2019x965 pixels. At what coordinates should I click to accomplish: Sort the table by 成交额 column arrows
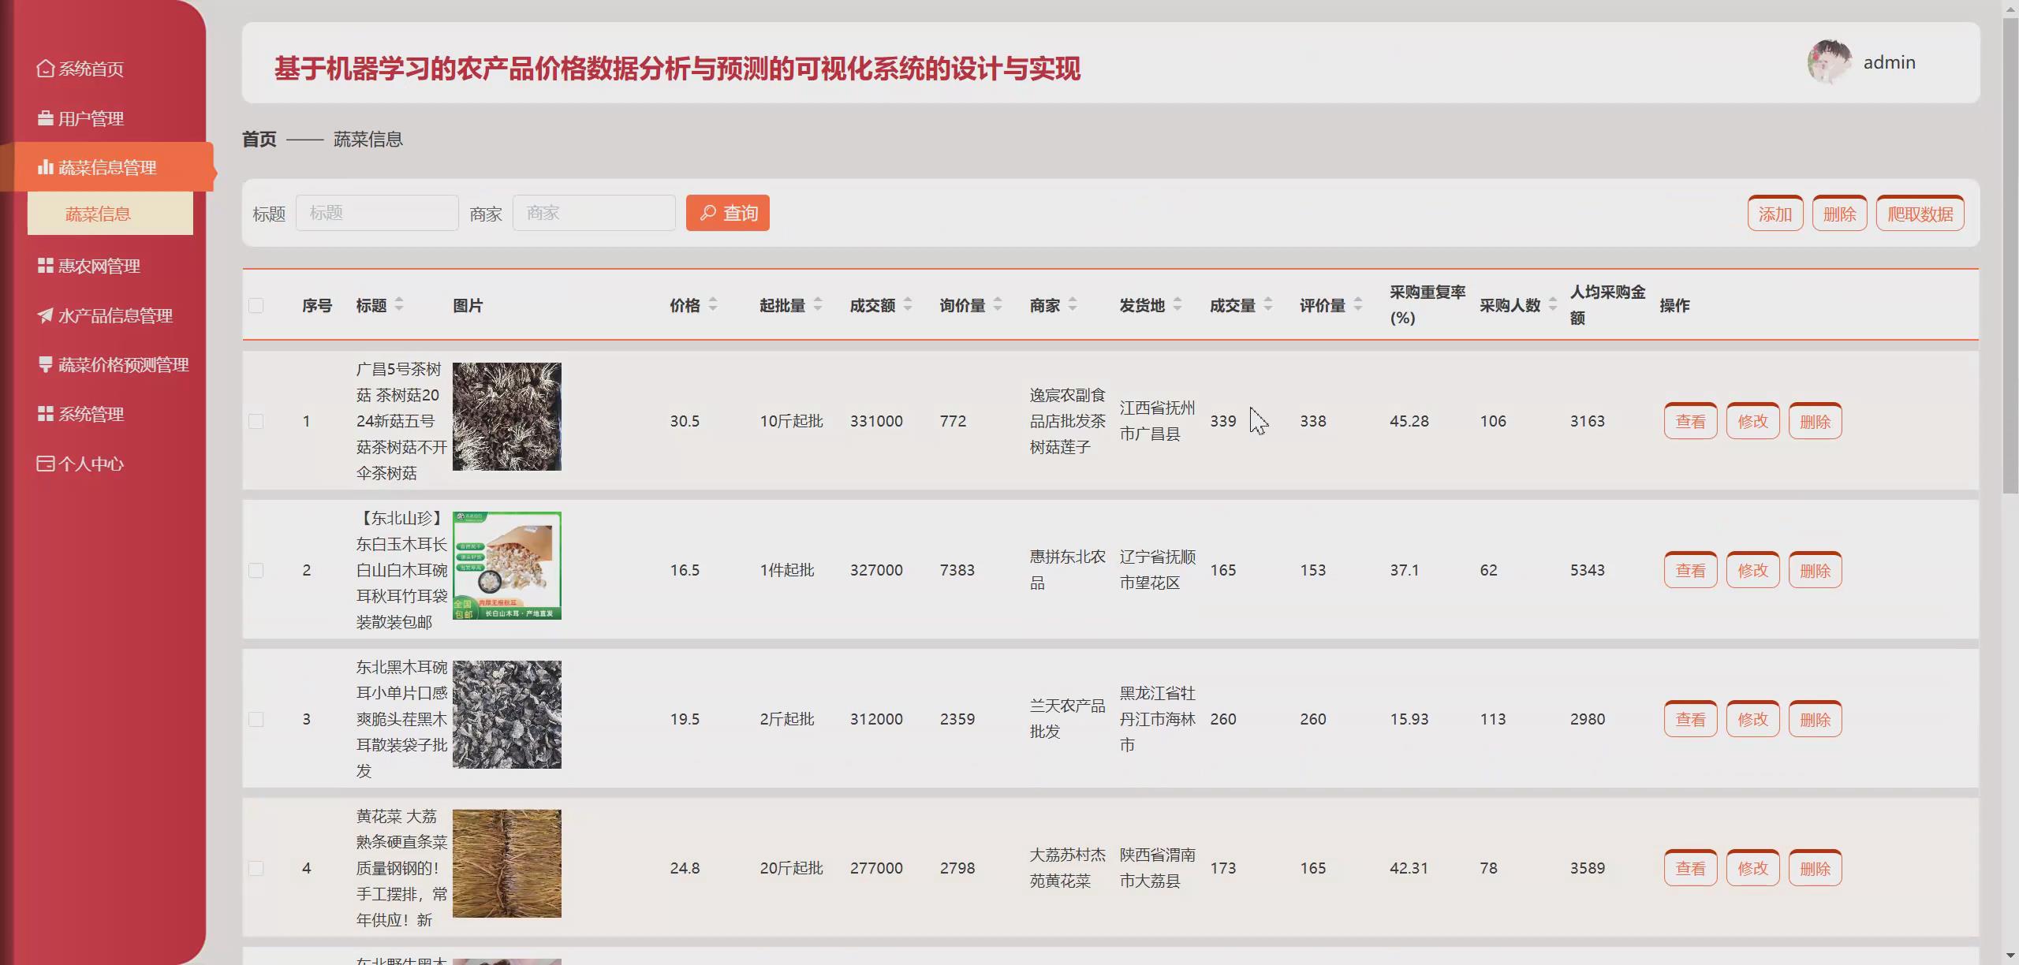pyautogui.click(x=908, y=304)
